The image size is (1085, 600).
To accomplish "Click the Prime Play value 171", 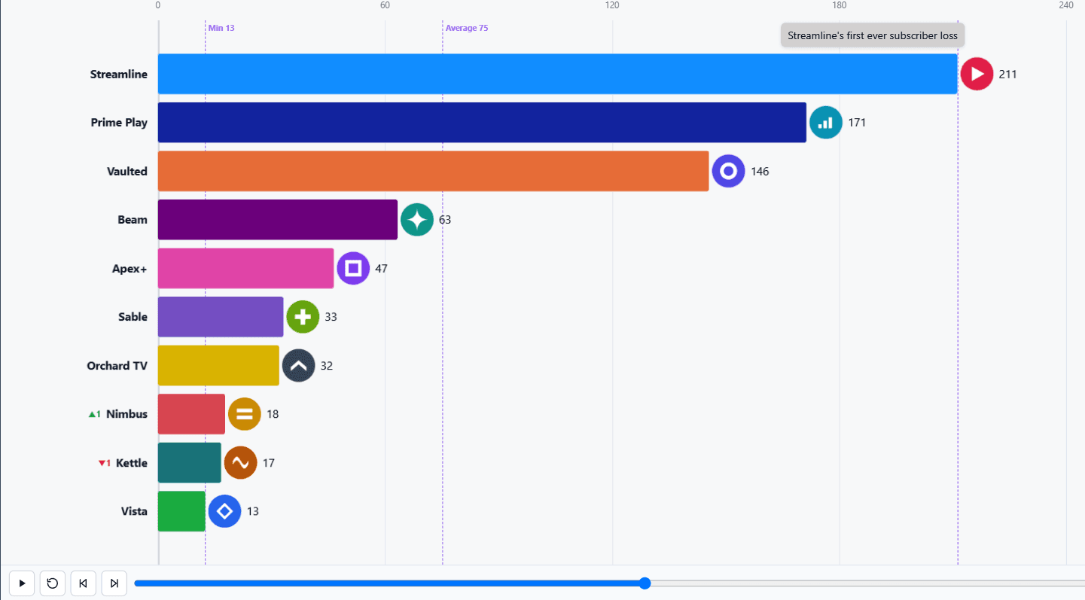I will (857, 123).
